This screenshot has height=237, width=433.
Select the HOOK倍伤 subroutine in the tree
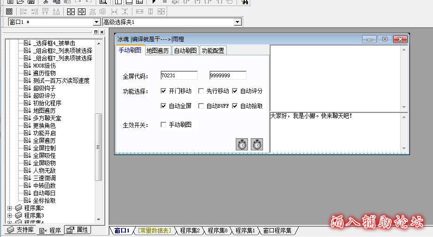coord(44,66)
